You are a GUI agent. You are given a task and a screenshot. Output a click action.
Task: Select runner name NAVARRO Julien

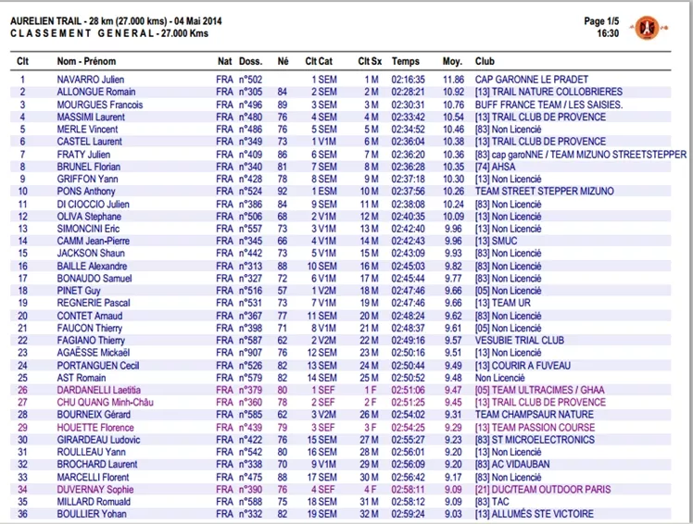[91, 80]
